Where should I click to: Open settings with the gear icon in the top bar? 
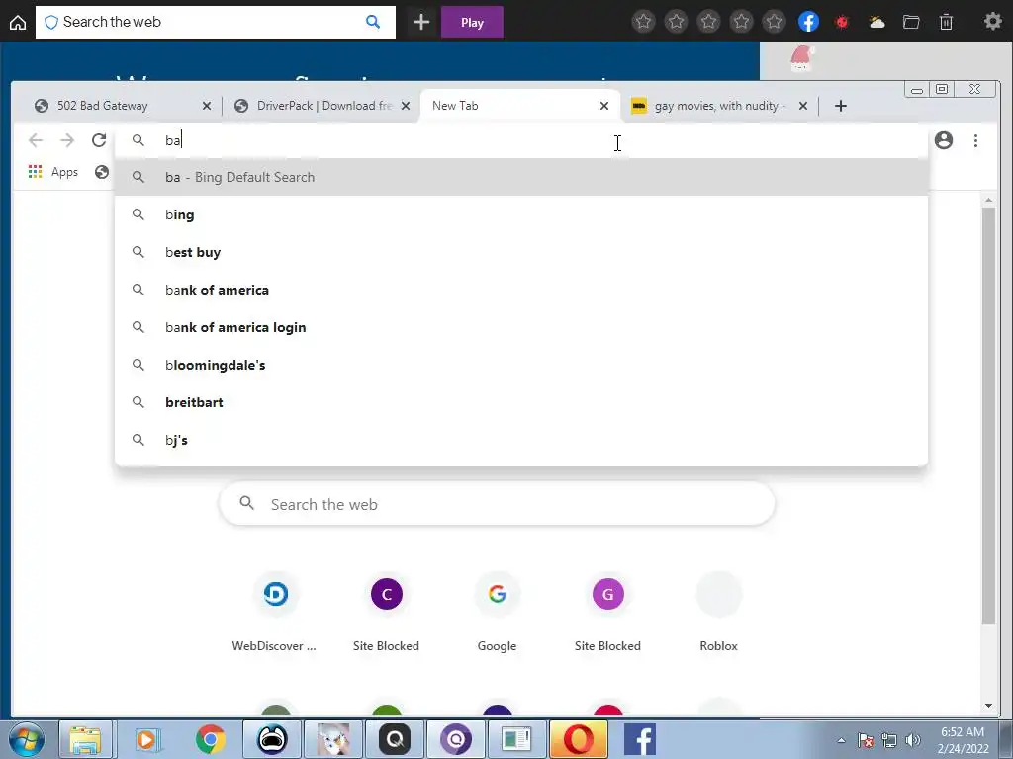coord(993,22)
